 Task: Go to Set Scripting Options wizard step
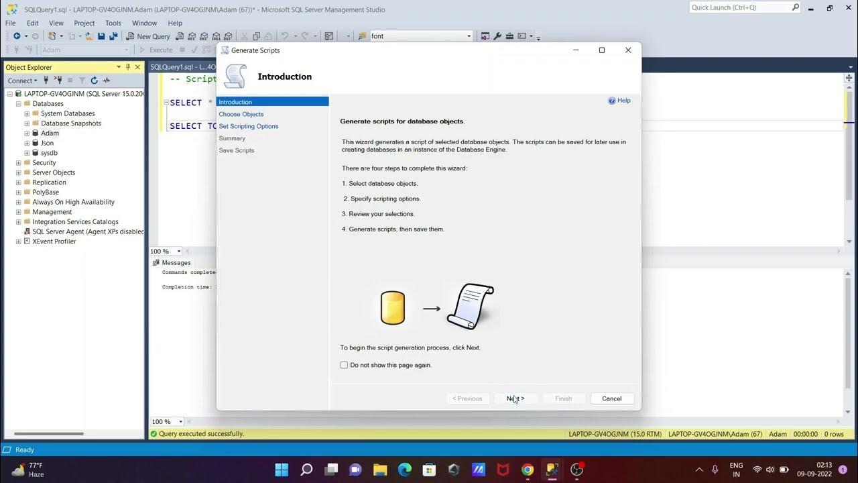249,126
